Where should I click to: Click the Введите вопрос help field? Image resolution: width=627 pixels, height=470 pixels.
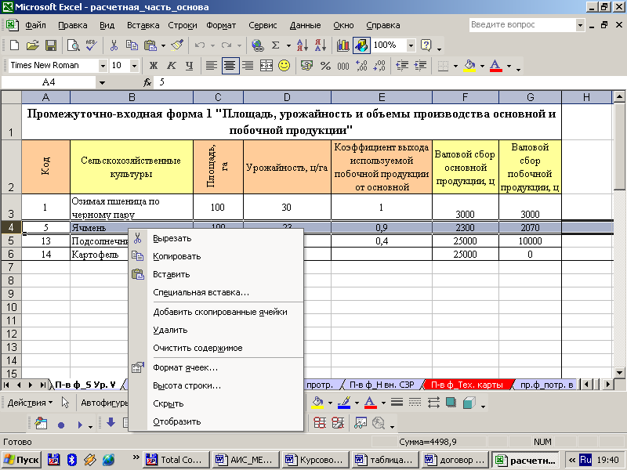(522, 25)
